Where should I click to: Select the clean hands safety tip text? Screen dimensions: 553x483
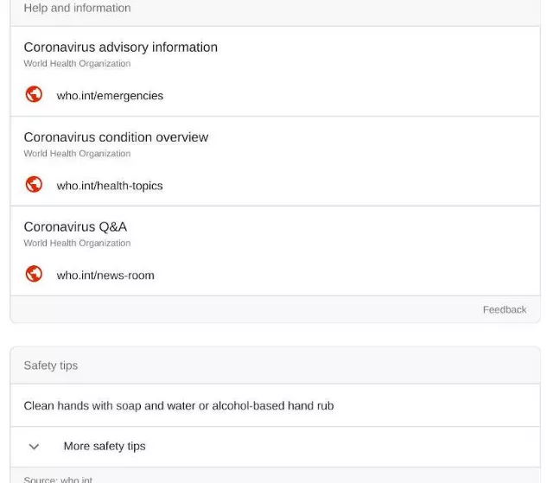179,405
